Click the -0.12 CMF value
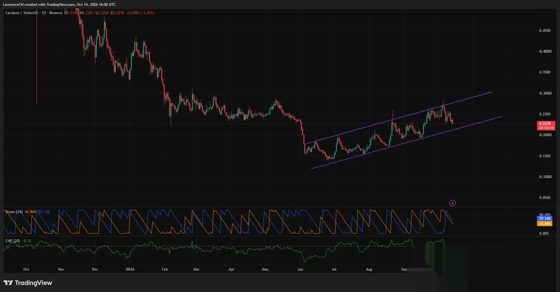 [27, 241]
